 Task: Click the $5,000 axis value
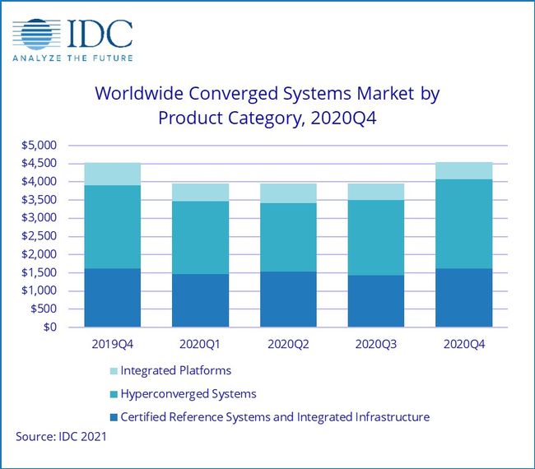pos(39,146)
